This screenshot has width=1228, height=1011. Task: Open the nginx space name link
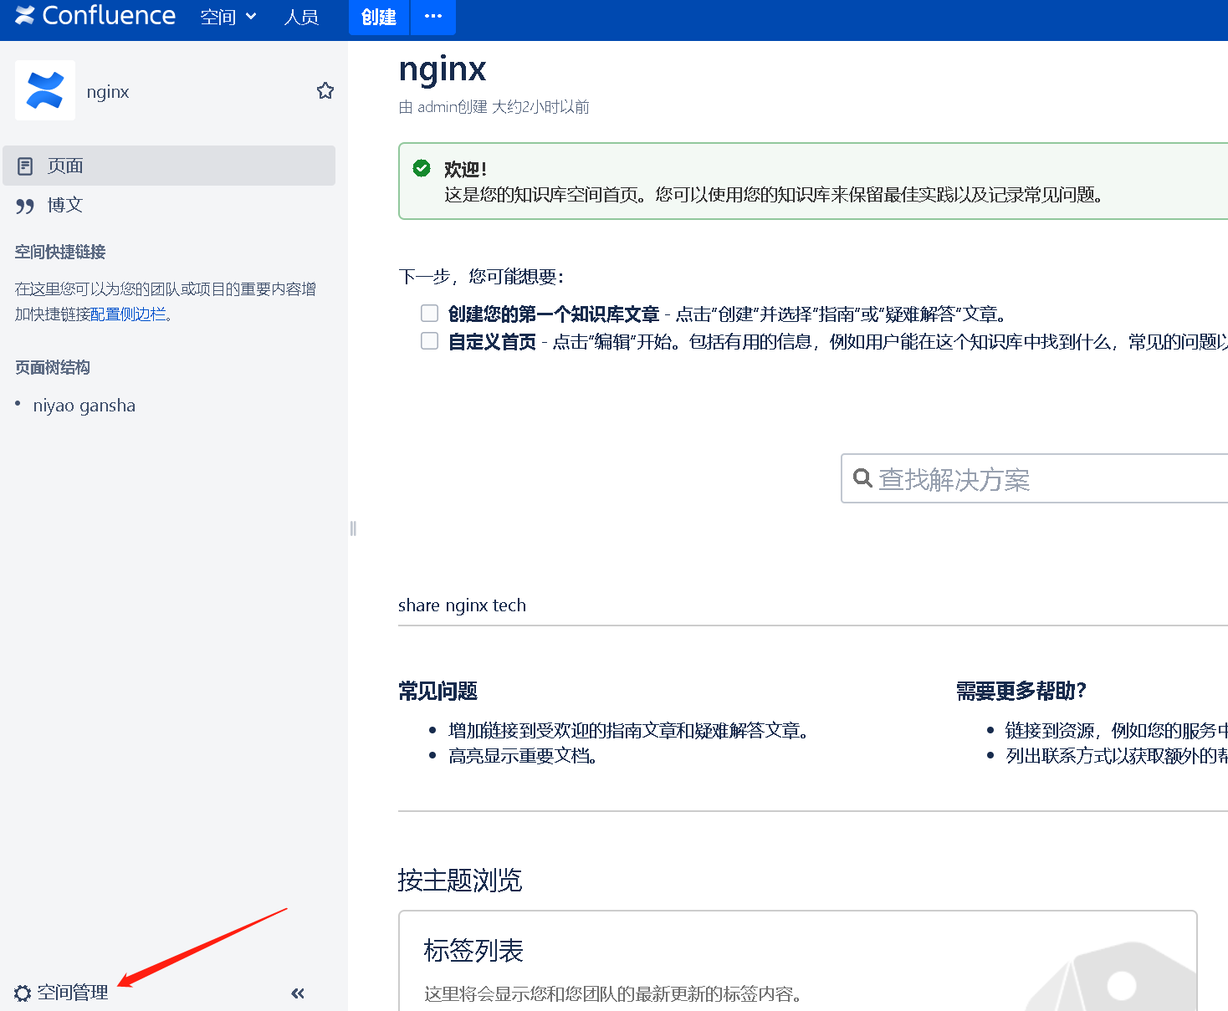pyautogui.click(x=108, y=92)
